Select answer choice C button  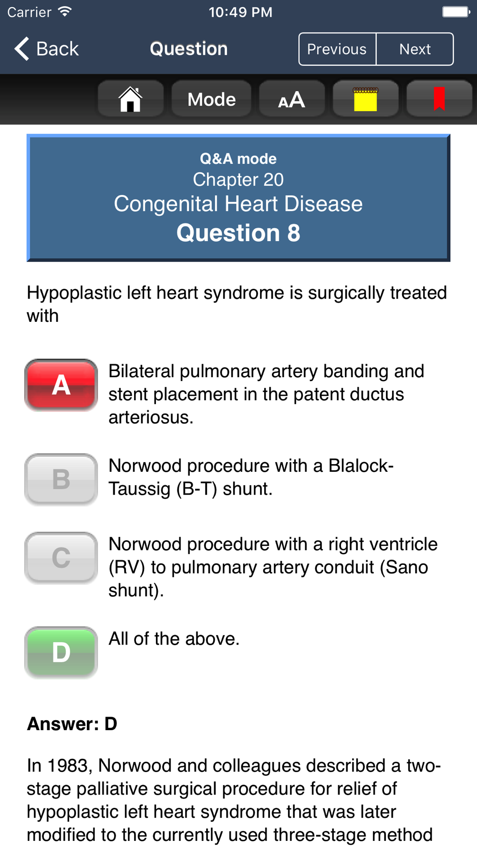click(61, 558)
